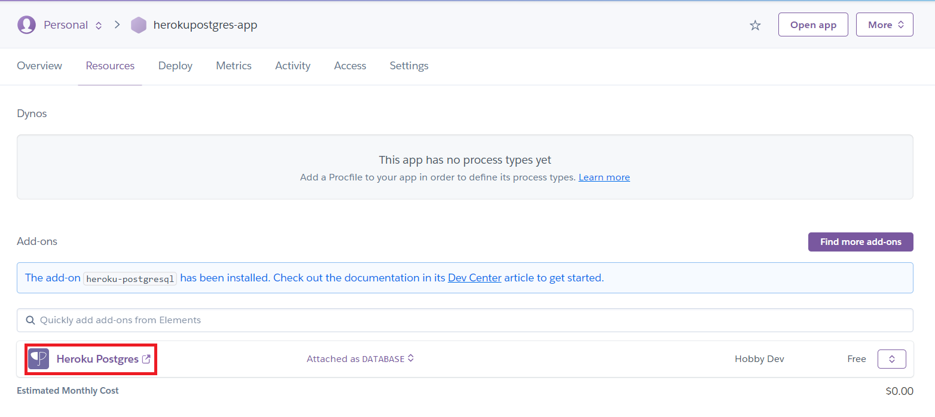
Task: Favorite the app with the star icon
Action: (755, 25)
